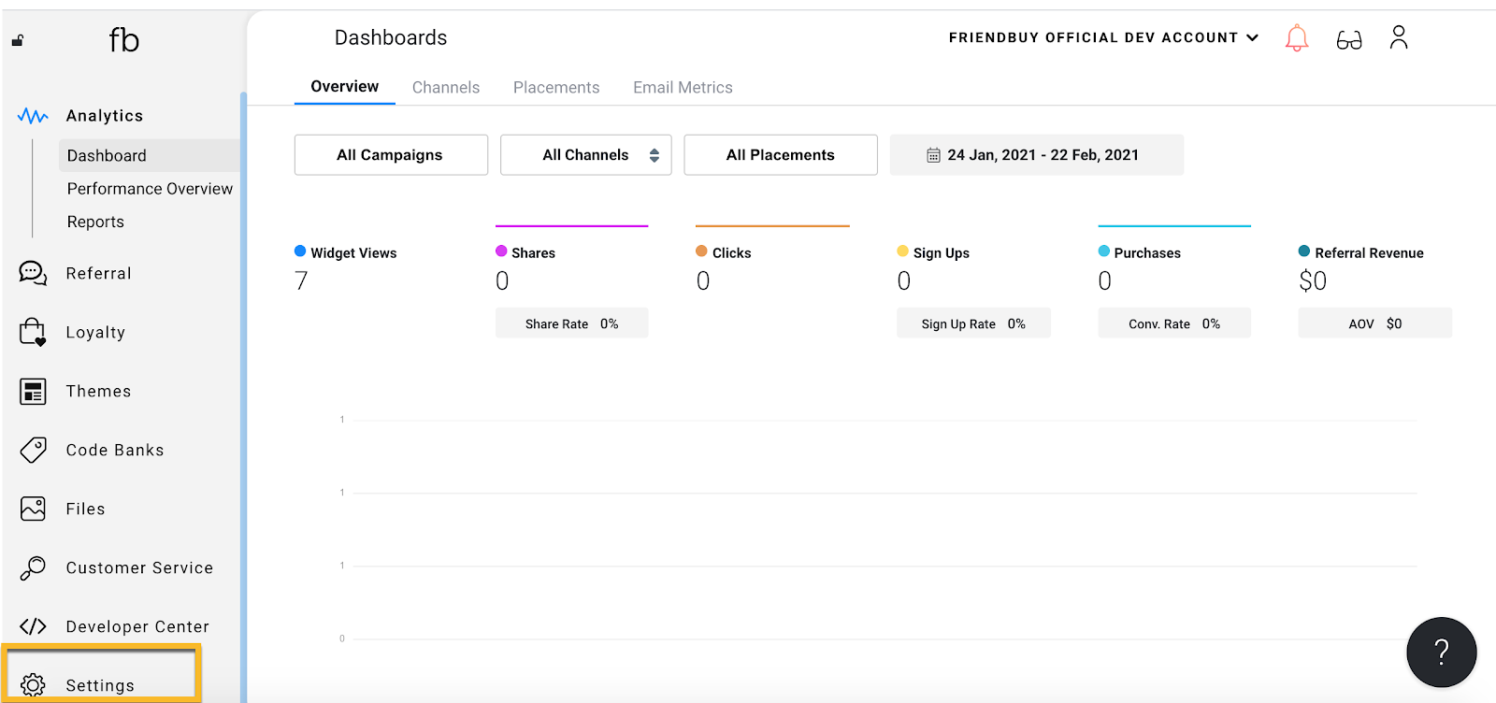Open the All Campaigns filter
This screenshot has height=703, width=1496.
pos(391,155)
